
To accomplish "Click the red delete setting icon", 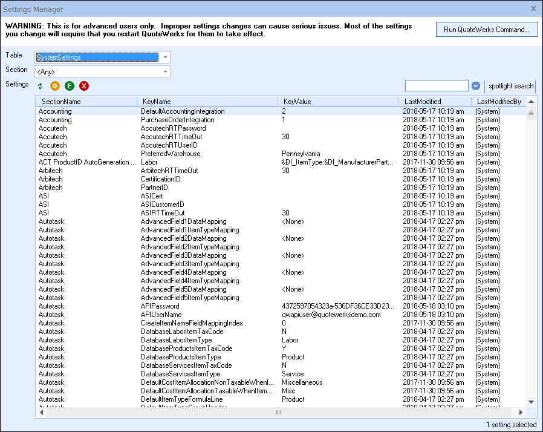I will coord(84,87).
